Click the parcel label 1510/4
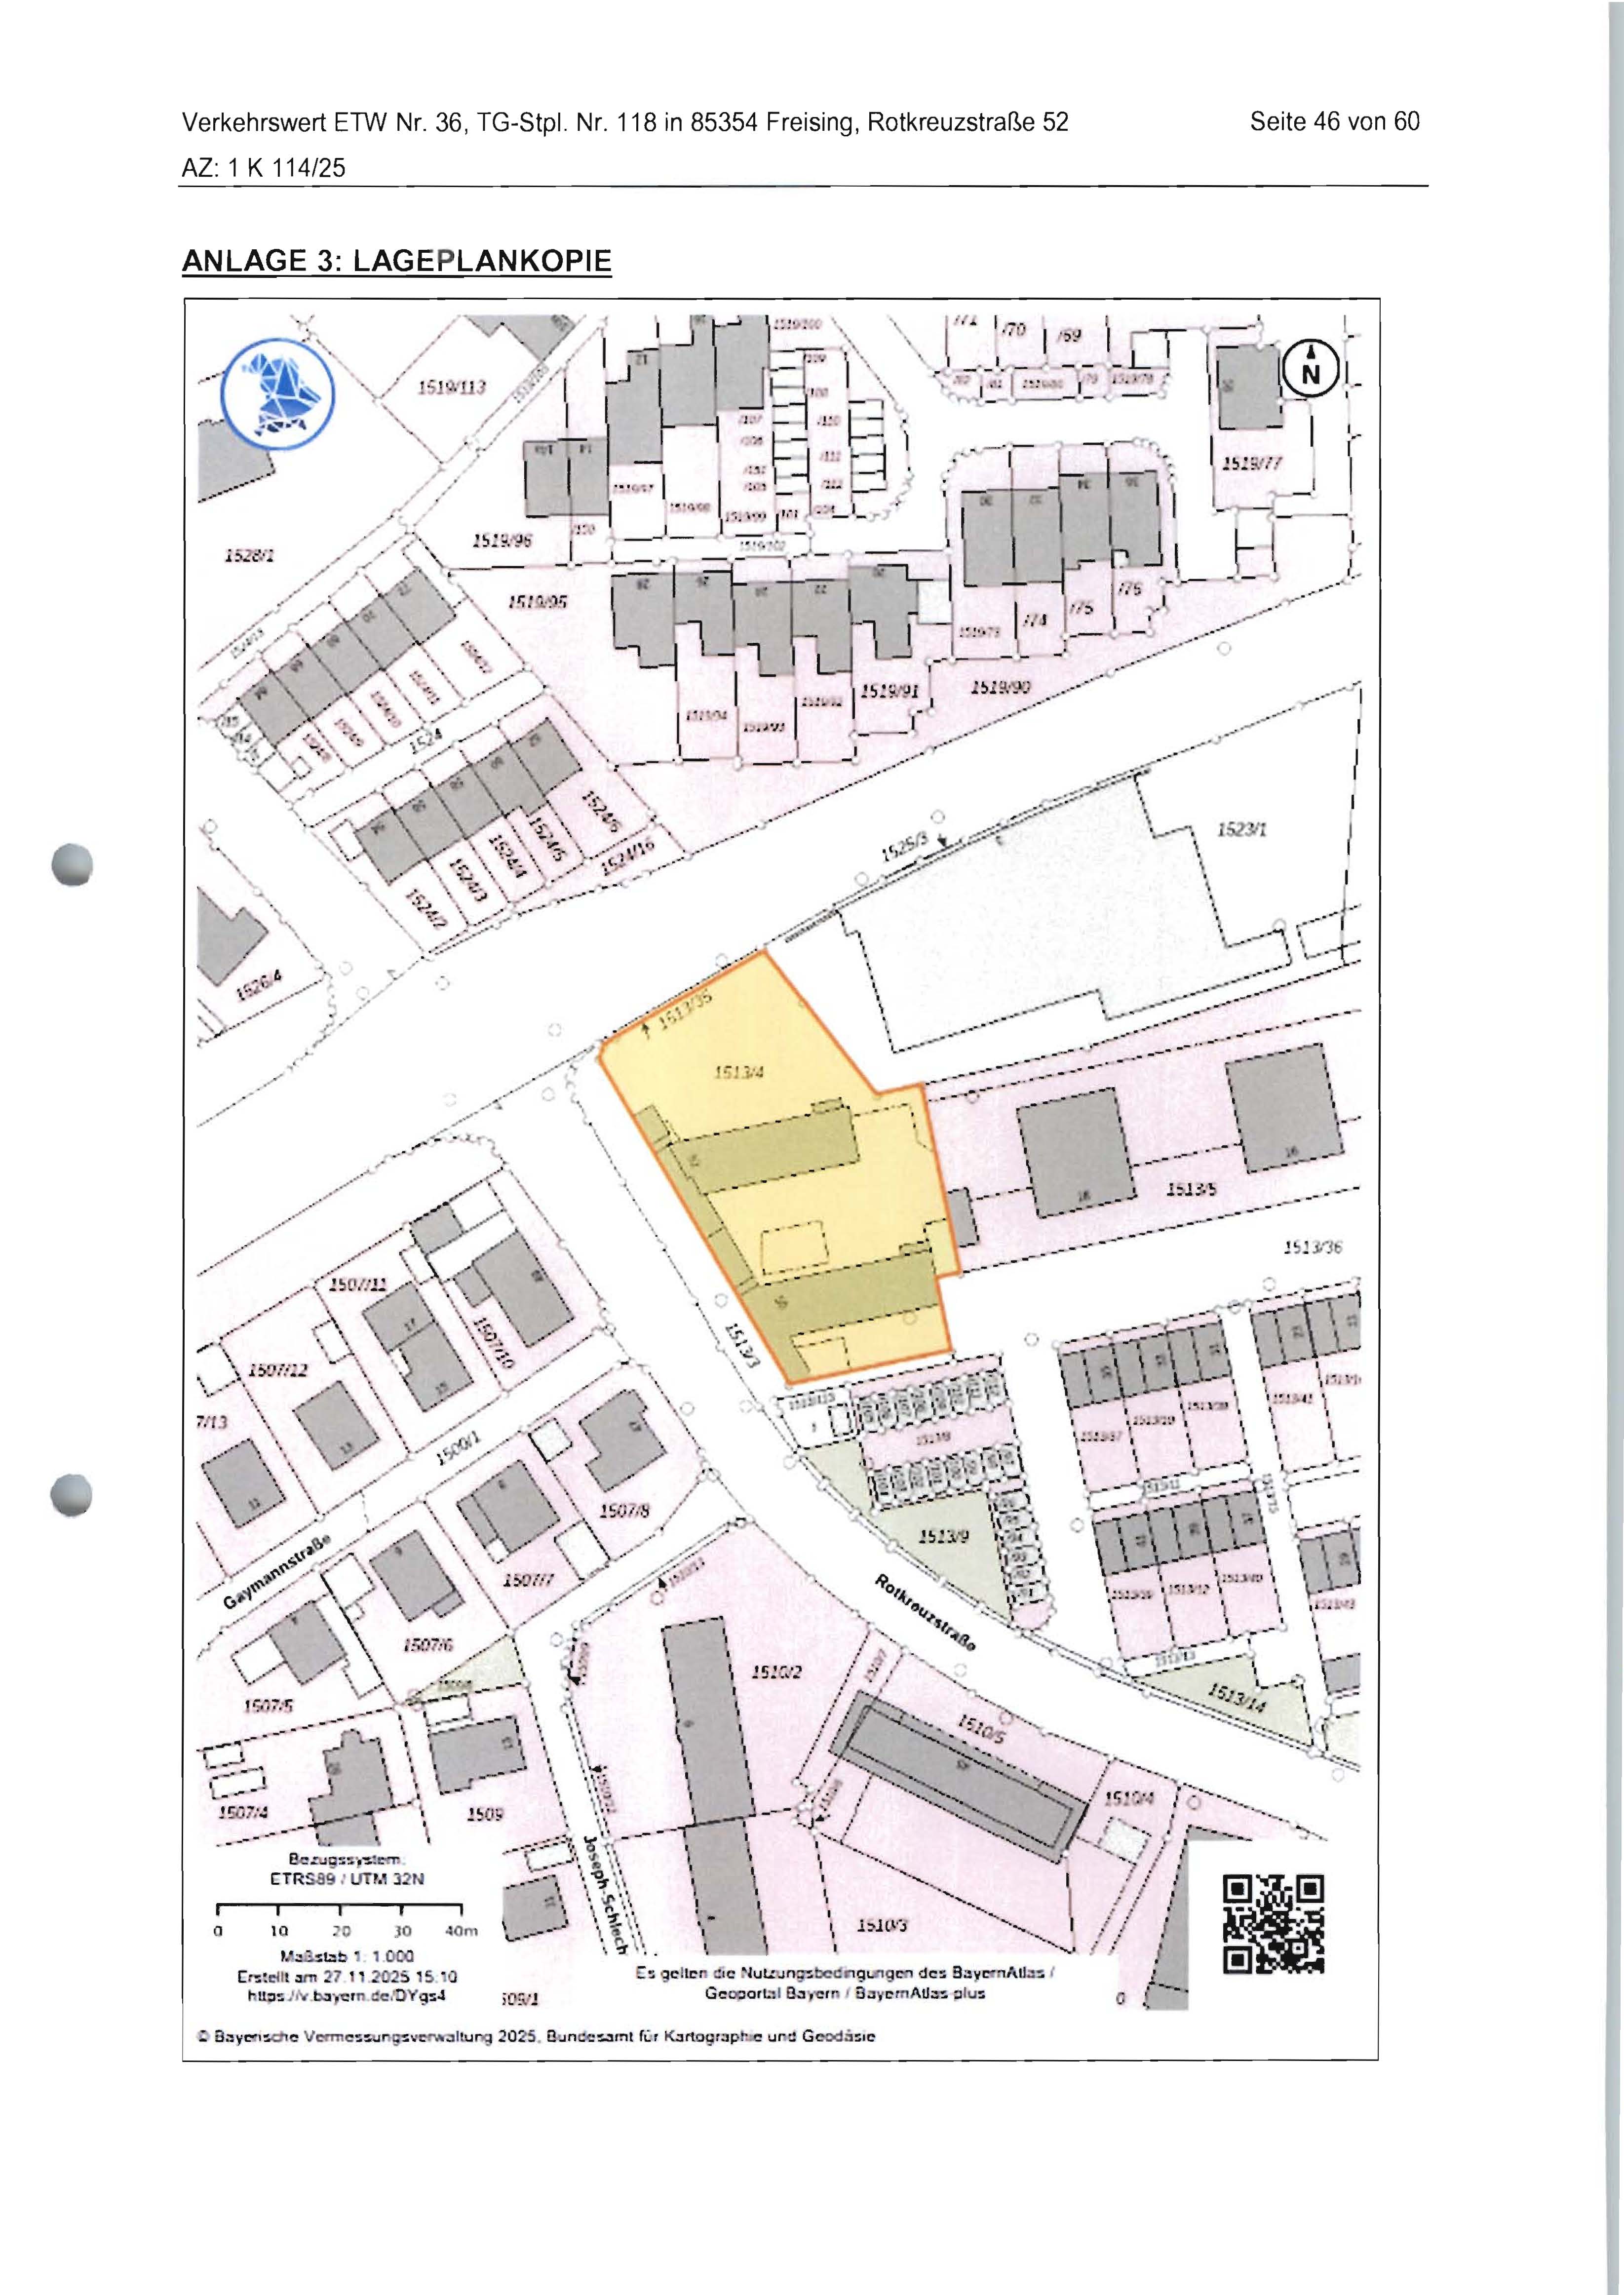 [x=1131, y=1797]
